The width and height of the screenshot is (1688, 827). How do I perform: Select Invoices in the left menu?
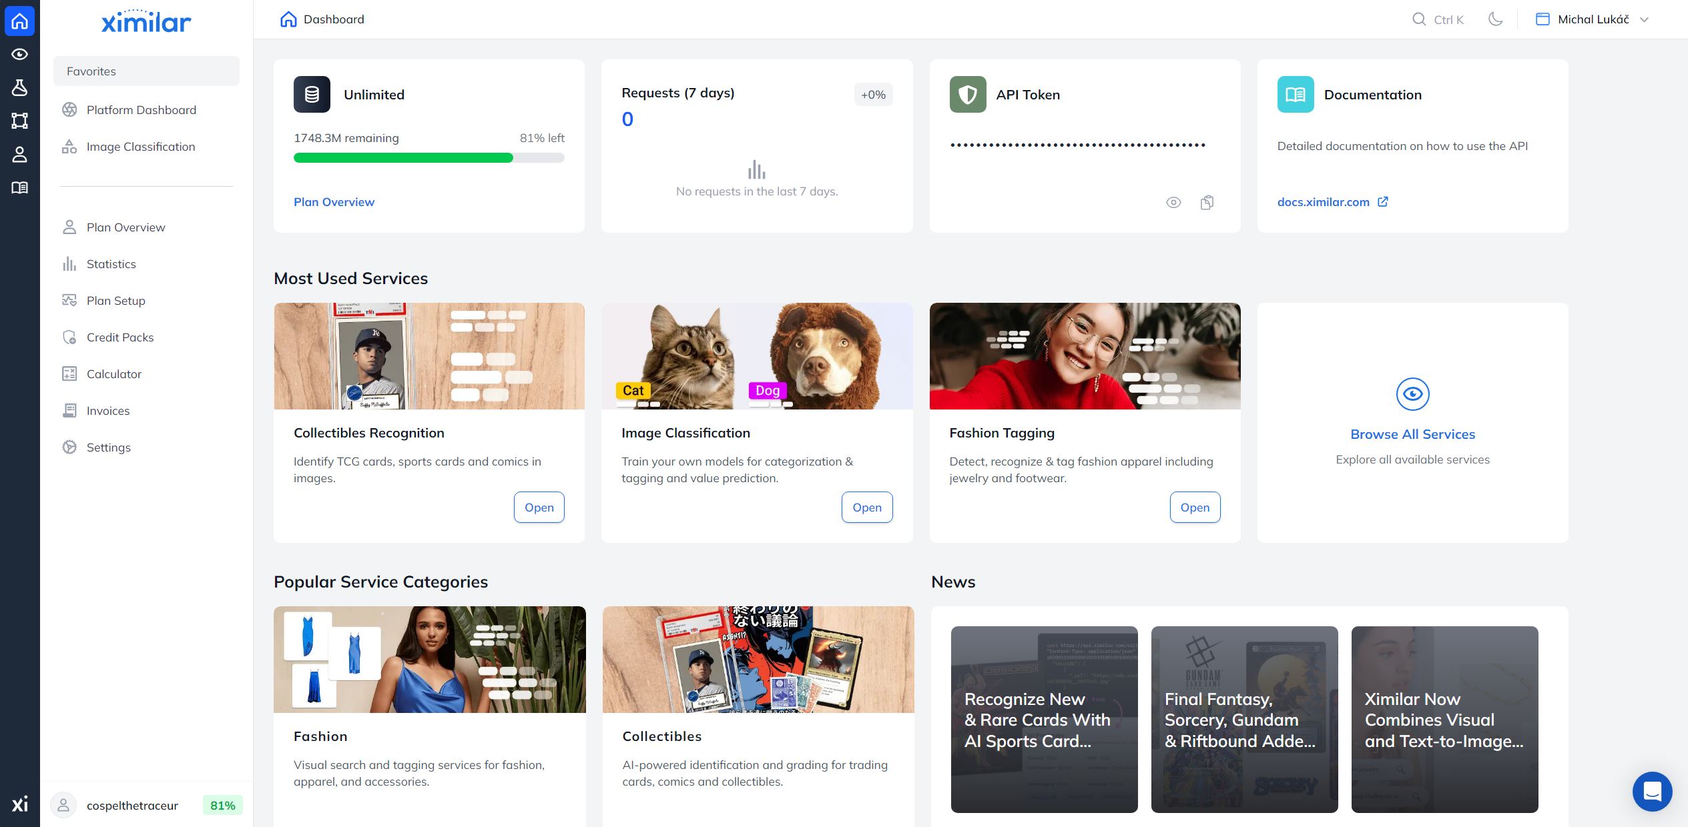pos(107,410)
